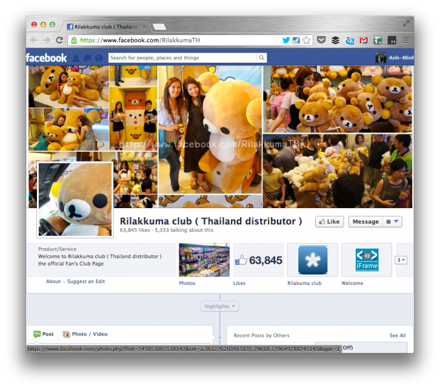Click 63,845 likes text under title

tap(135, 230)
